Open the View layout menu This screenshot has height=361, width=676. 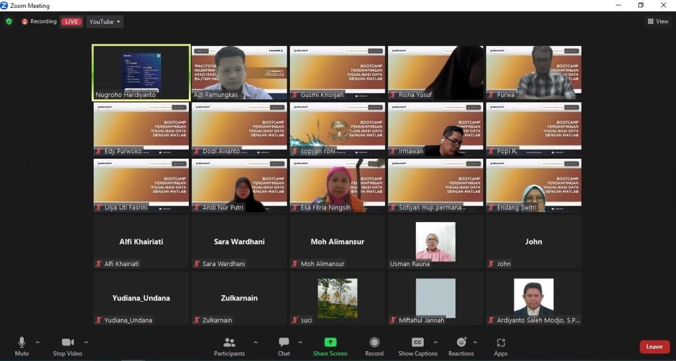coord(658,22)
